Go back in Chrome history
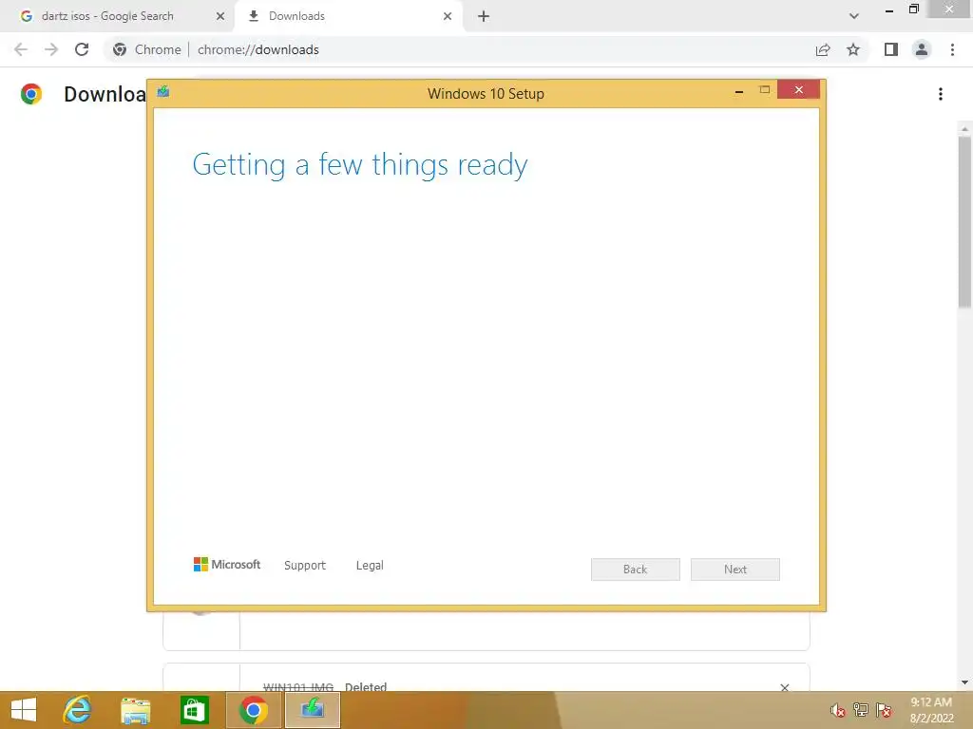 click(21, 49)
